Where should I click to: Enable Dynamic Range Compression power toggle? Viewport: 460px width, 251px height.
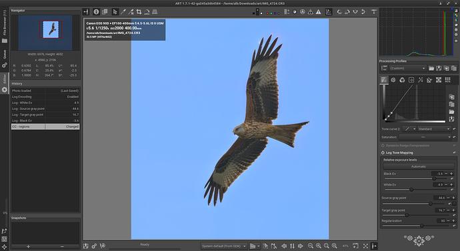point(383,146)
